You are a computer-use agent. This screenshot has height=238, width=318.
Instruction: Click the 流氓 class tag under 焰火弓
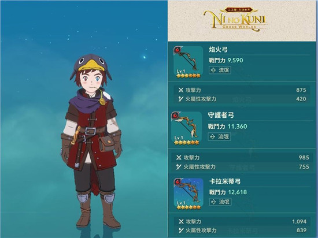pyautogui.click(x=220, y=70)
